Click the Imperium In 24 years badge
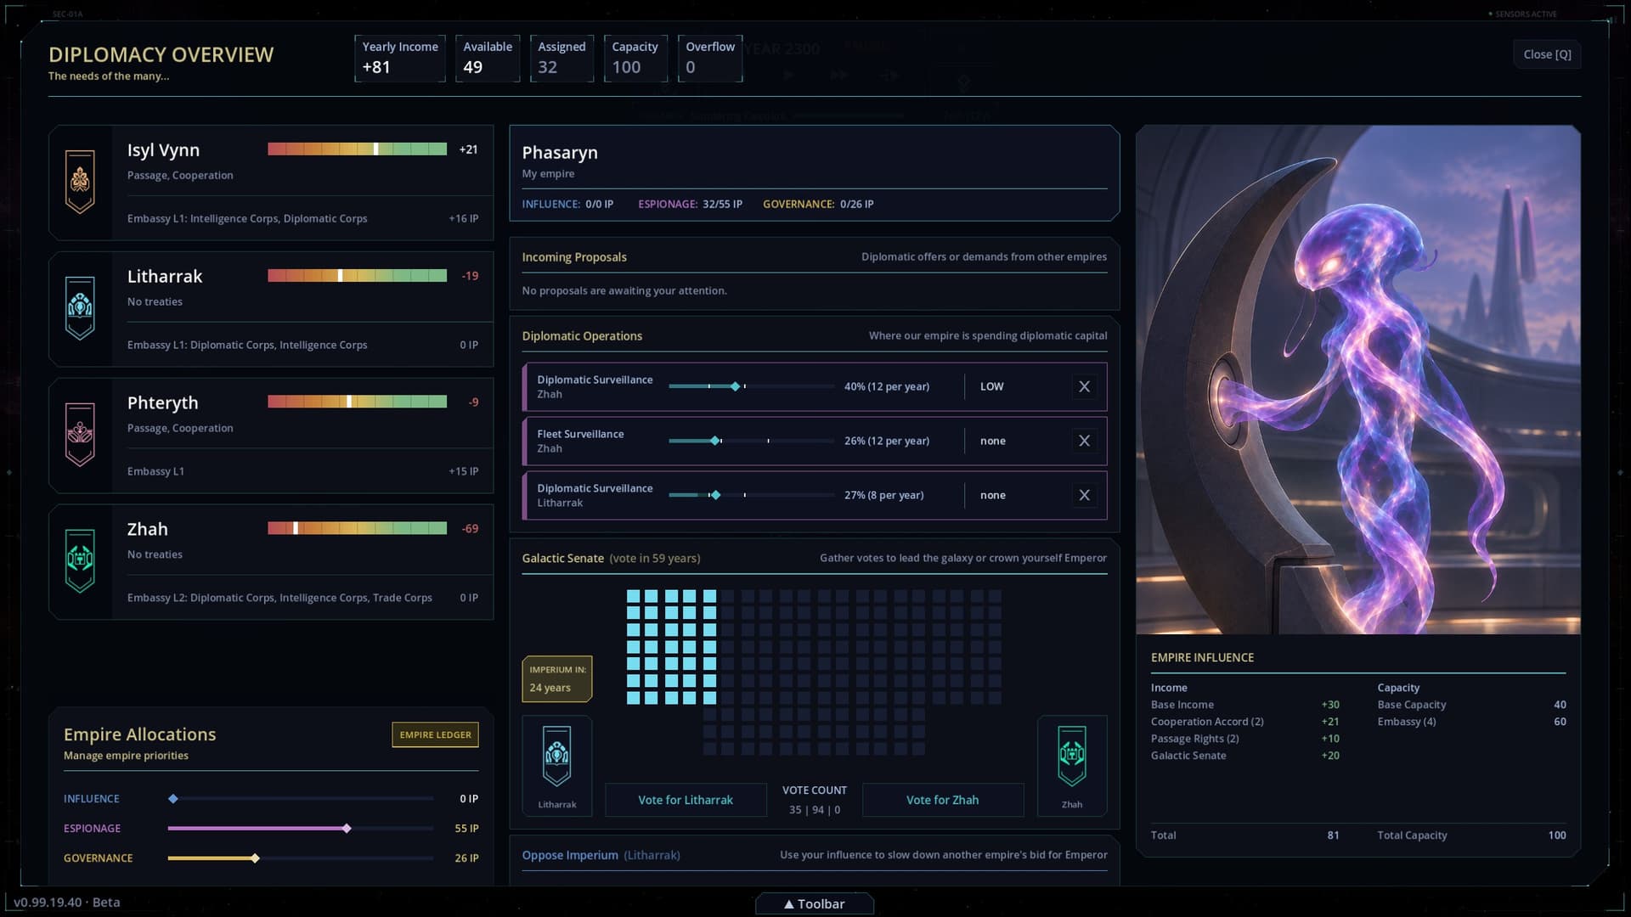 [x=557, y=679]
